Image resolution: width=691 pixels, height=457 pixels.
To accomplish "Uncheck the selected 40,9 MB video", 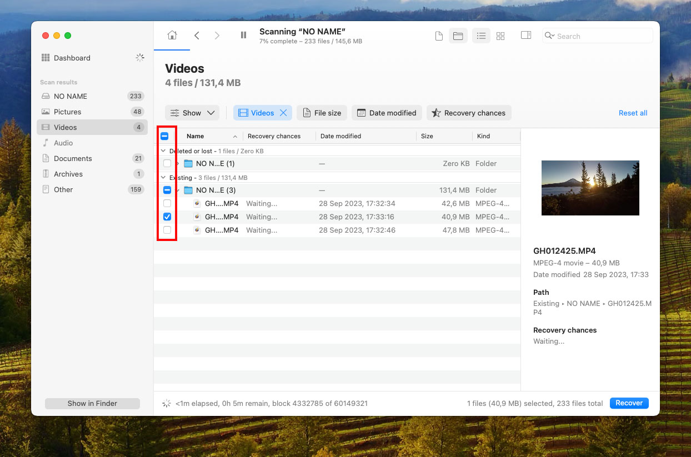I will pyautogui.click(x=167, y=217).
